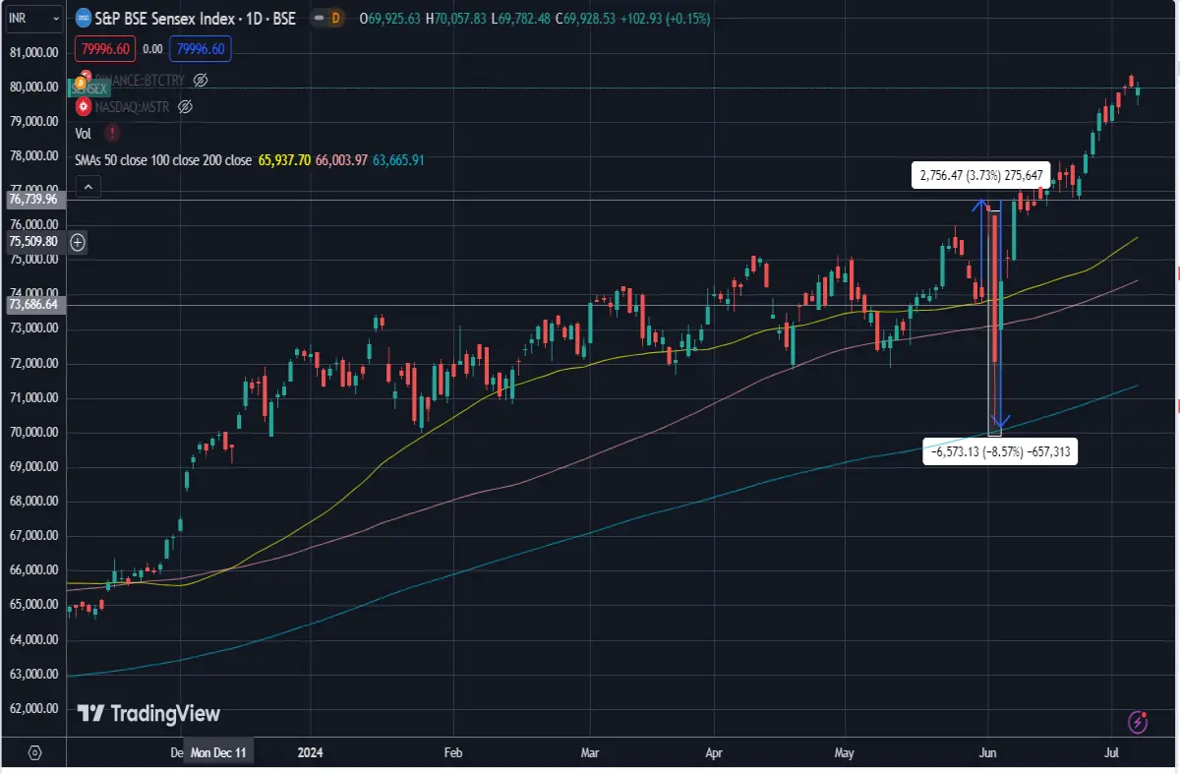The image size is (1180, 774).
Task: Click the 0.00 spread value
Action: click(152, 48)
